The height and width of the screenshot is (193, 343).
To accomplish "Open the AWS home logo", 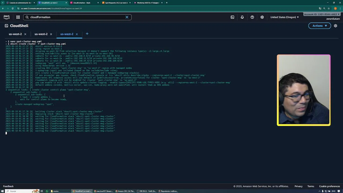I will tap(6, 17).
